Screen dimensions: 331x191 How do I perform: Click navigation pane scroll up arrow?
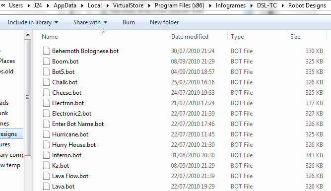pos(28,35)
